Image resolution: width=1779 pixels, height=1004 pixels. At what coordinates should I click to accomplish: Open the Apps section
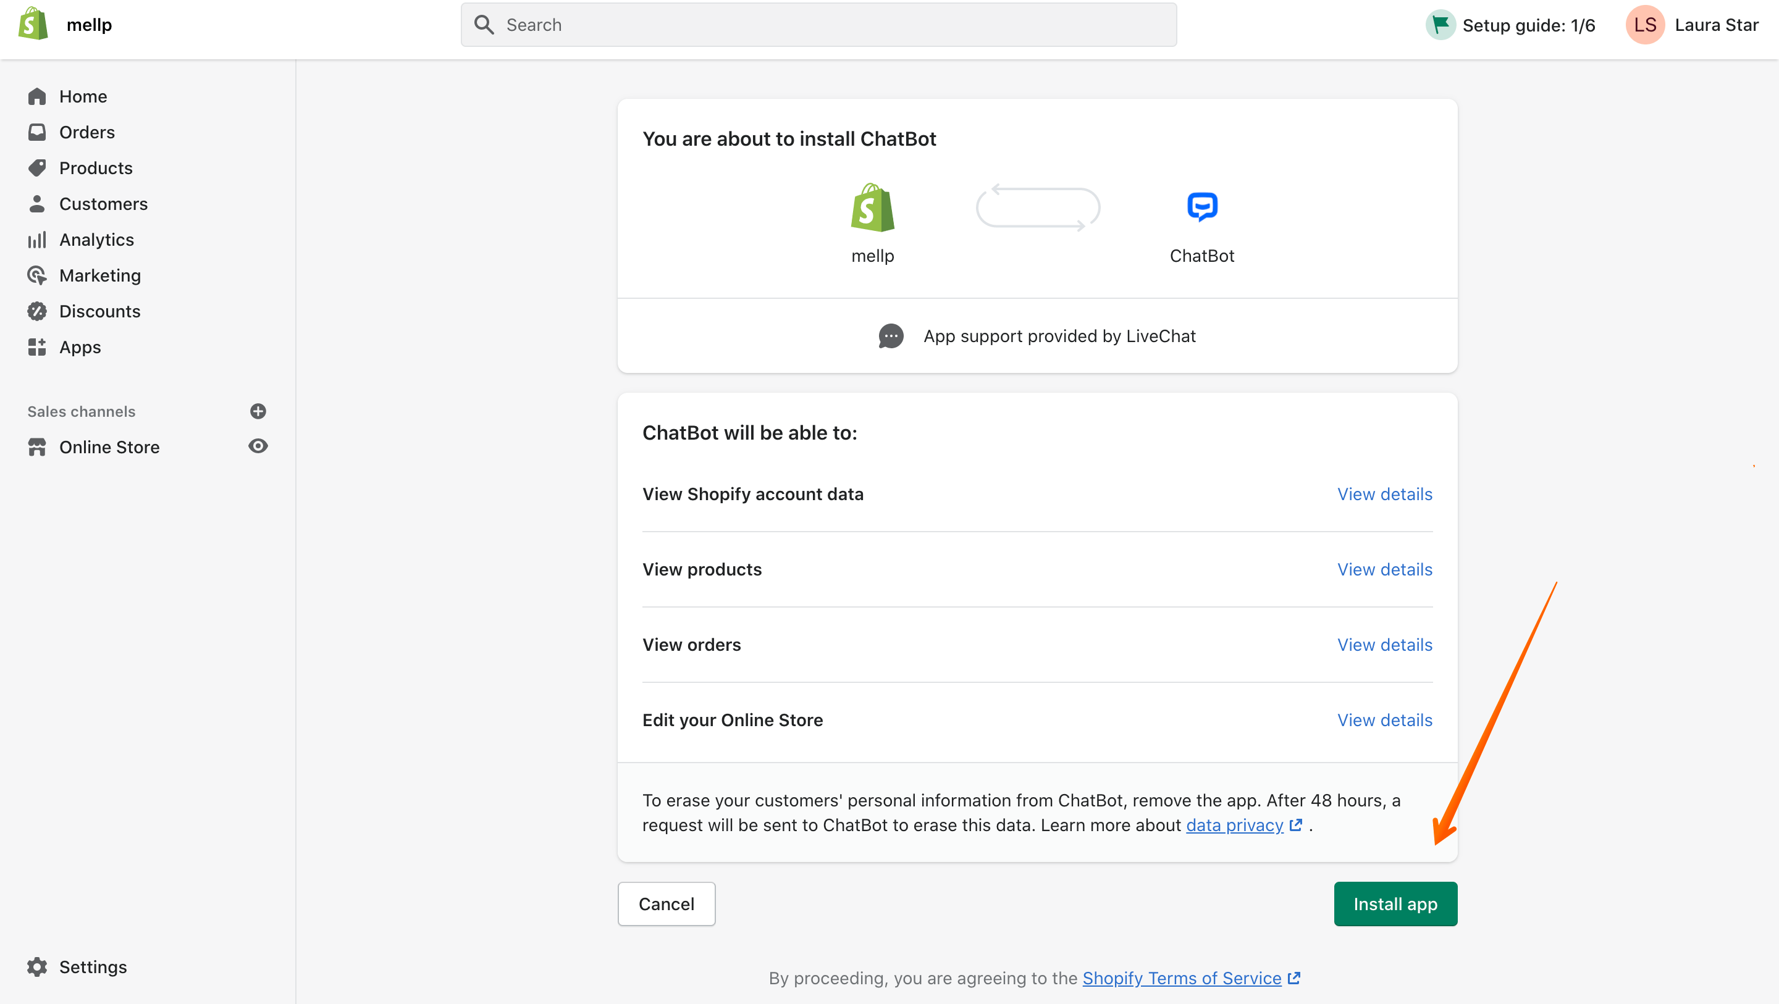click(80, 348)
